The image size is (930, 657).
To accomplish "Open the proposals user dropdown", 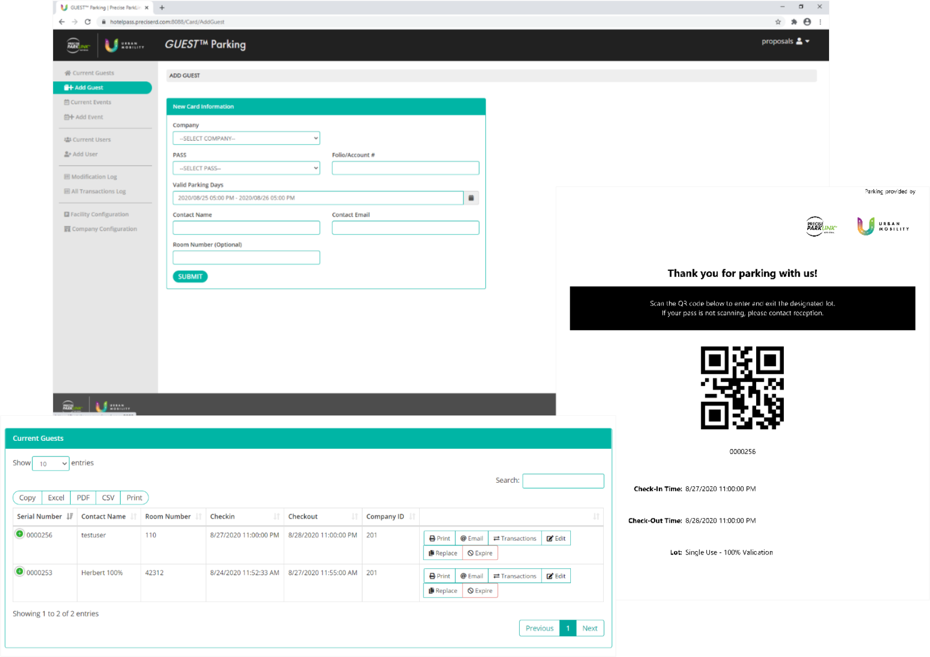I will click(x=785, y=41).
